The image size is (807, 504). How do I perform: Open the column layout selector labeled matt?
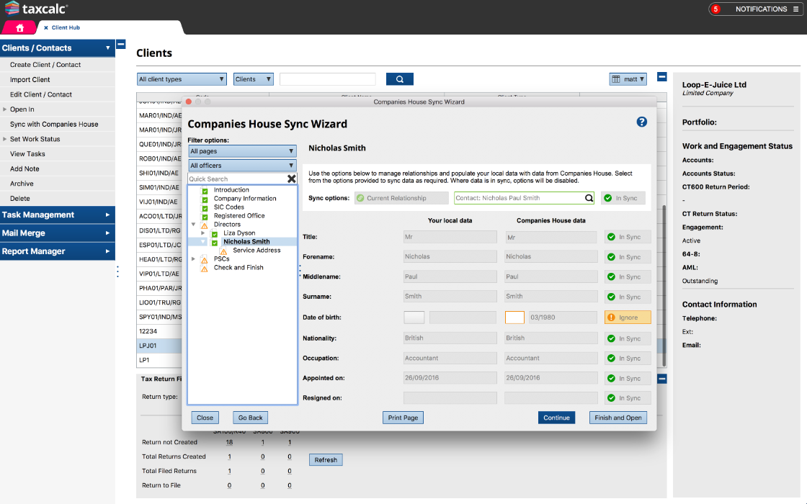click(x=628, y=79)
